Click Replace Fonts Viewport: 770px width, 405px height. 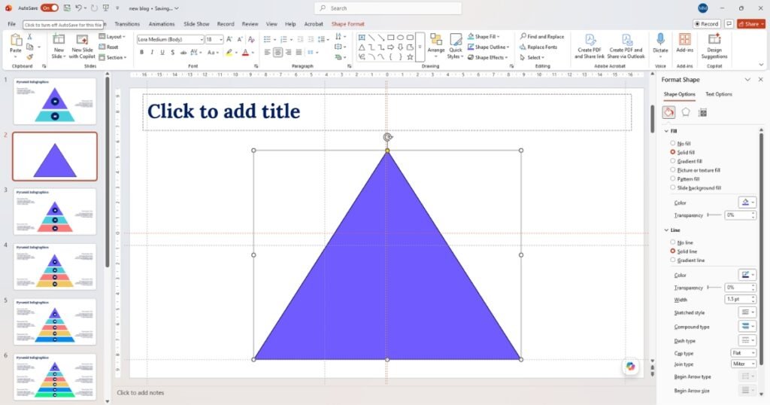coord(538,47)
